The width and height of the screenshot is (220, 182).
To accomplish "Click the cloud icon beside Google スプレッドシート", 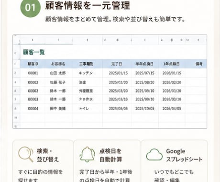I will coord(154,155).
